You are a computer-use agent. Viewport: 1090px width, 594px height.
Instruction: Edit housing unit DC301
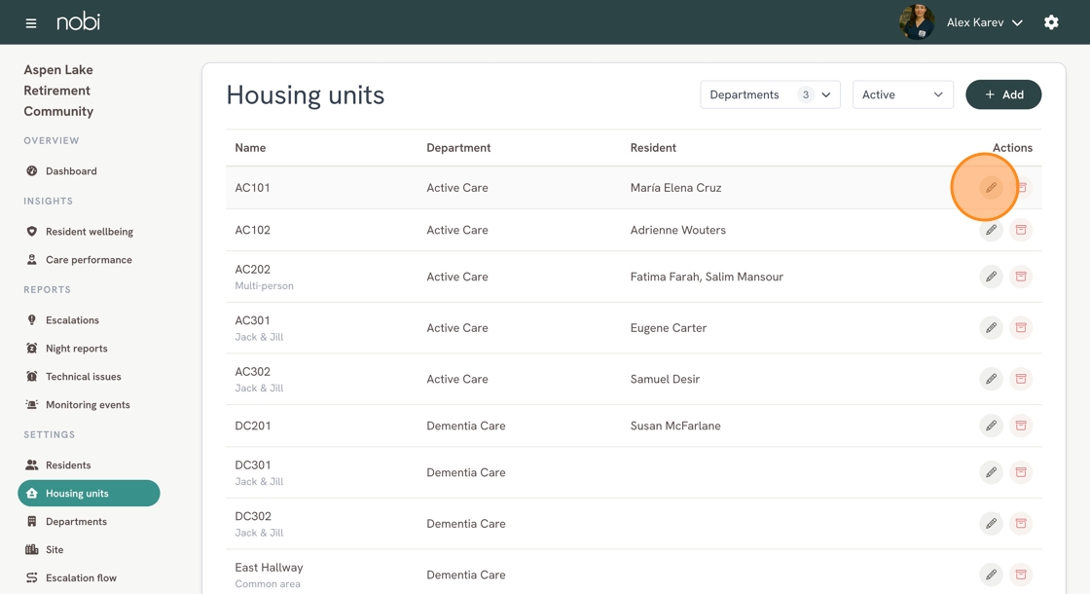[991, 472]
